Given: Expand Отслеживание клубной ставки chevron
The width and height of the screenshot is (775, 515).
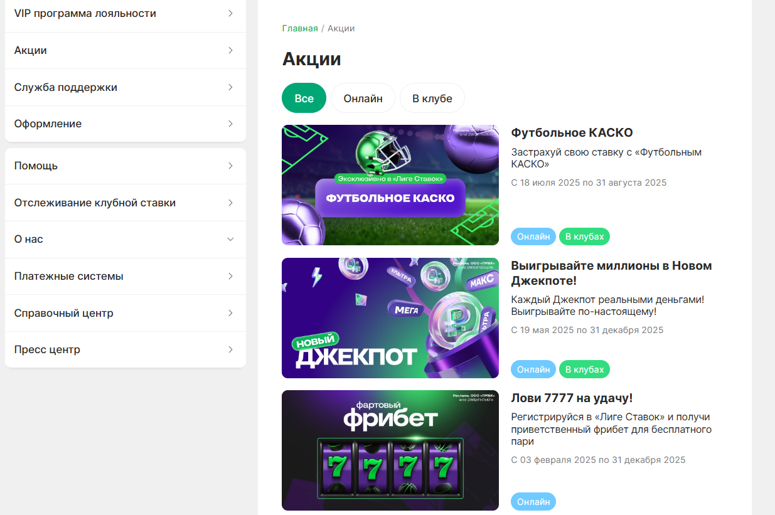Looking at the screenshot, I should pos(230,203).
